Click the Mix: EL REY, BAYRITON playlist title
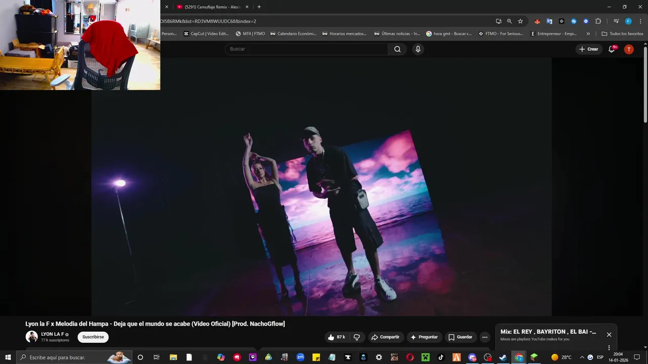Viewport: 648px width, 364px height. pyautogui.click(x=548, y=332)
